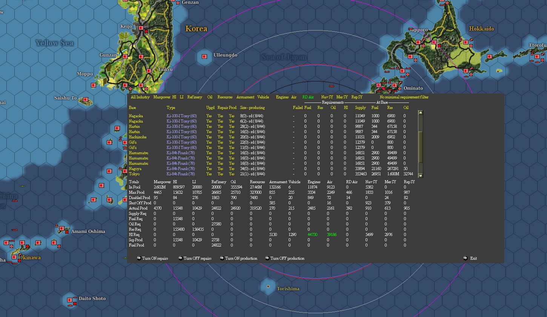Select the Taikyu base flag icon
This screenshot has height=317, width=547.
[x=149, y=70]
